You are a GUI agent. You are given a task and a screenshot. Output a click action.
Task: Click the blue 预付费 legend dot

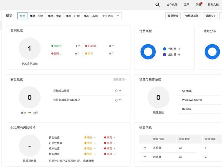point(165,49)
